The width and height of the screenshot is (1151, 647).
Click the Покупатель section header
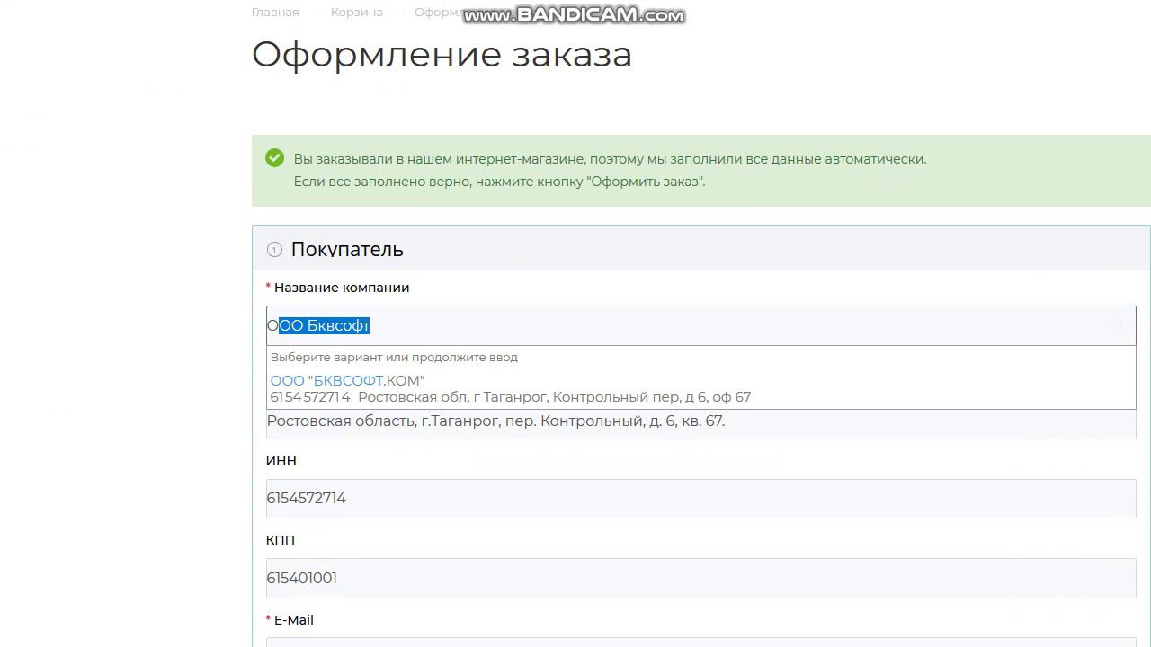701,249
